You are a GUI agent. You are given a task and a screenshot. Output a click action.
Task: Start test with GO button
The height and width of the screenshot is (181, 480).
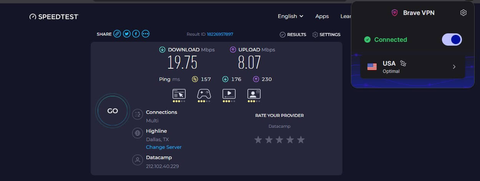pos(113,111)
